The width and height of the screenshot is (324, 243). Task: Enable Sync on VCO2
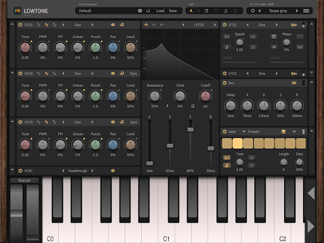(x=134, y=73)
